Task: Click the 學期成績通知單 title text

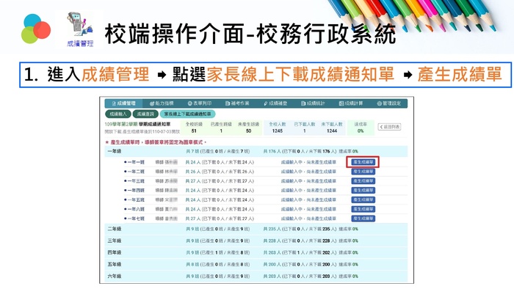Action: pyautogui.click(x=154, y=125)
